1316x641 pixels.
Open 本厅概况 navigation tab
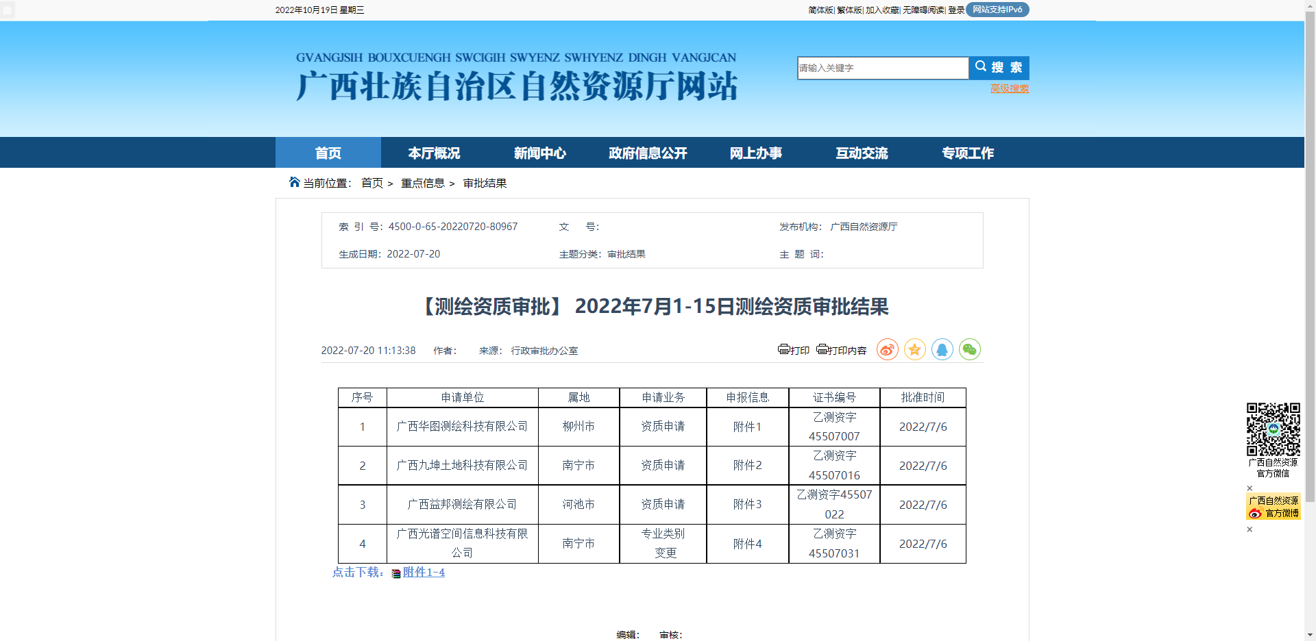pyautogui.click(x=434, y=153)
